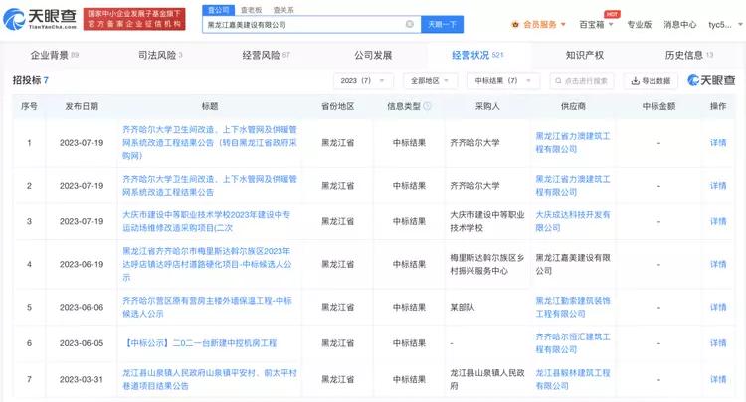Open supplier 龙江县毅林建筑工程有限公司
The height and width of the screenshot is (402, 746).
pyautogui.click(x=573, y=380)
